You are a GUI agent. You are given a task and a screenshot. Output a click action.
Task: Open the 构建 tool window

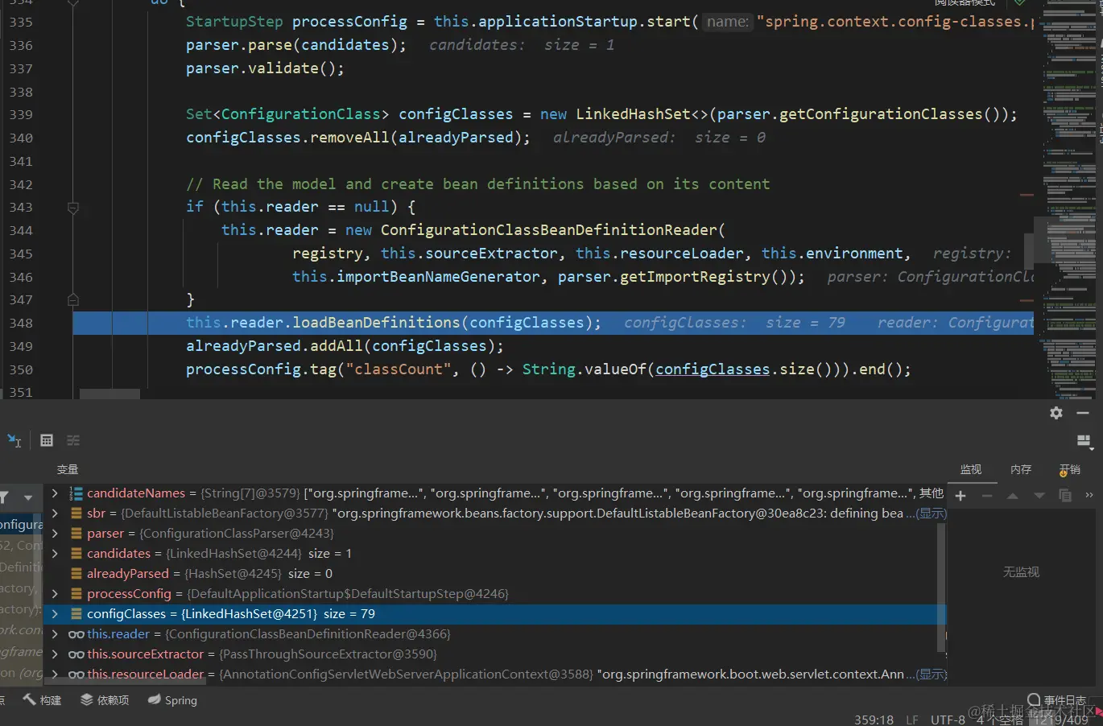(42, 700)
